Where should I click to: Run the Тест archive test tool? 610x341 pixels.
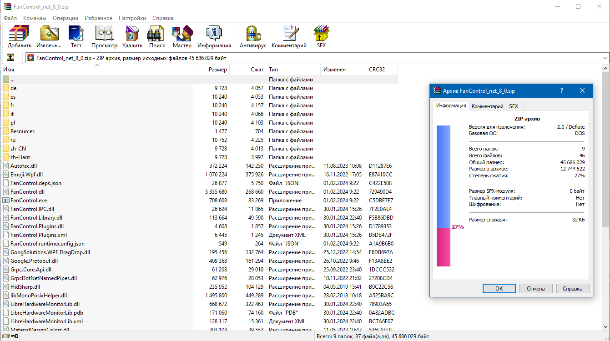(x=76, y=37)
